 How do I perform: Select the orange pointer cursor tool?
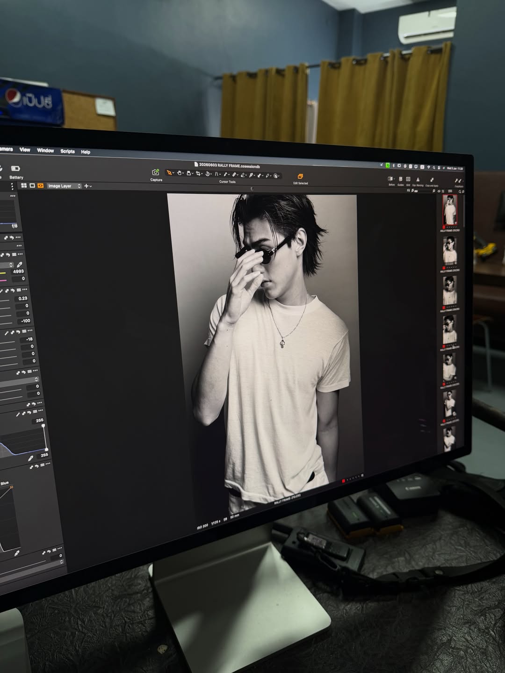coord(169,172)
